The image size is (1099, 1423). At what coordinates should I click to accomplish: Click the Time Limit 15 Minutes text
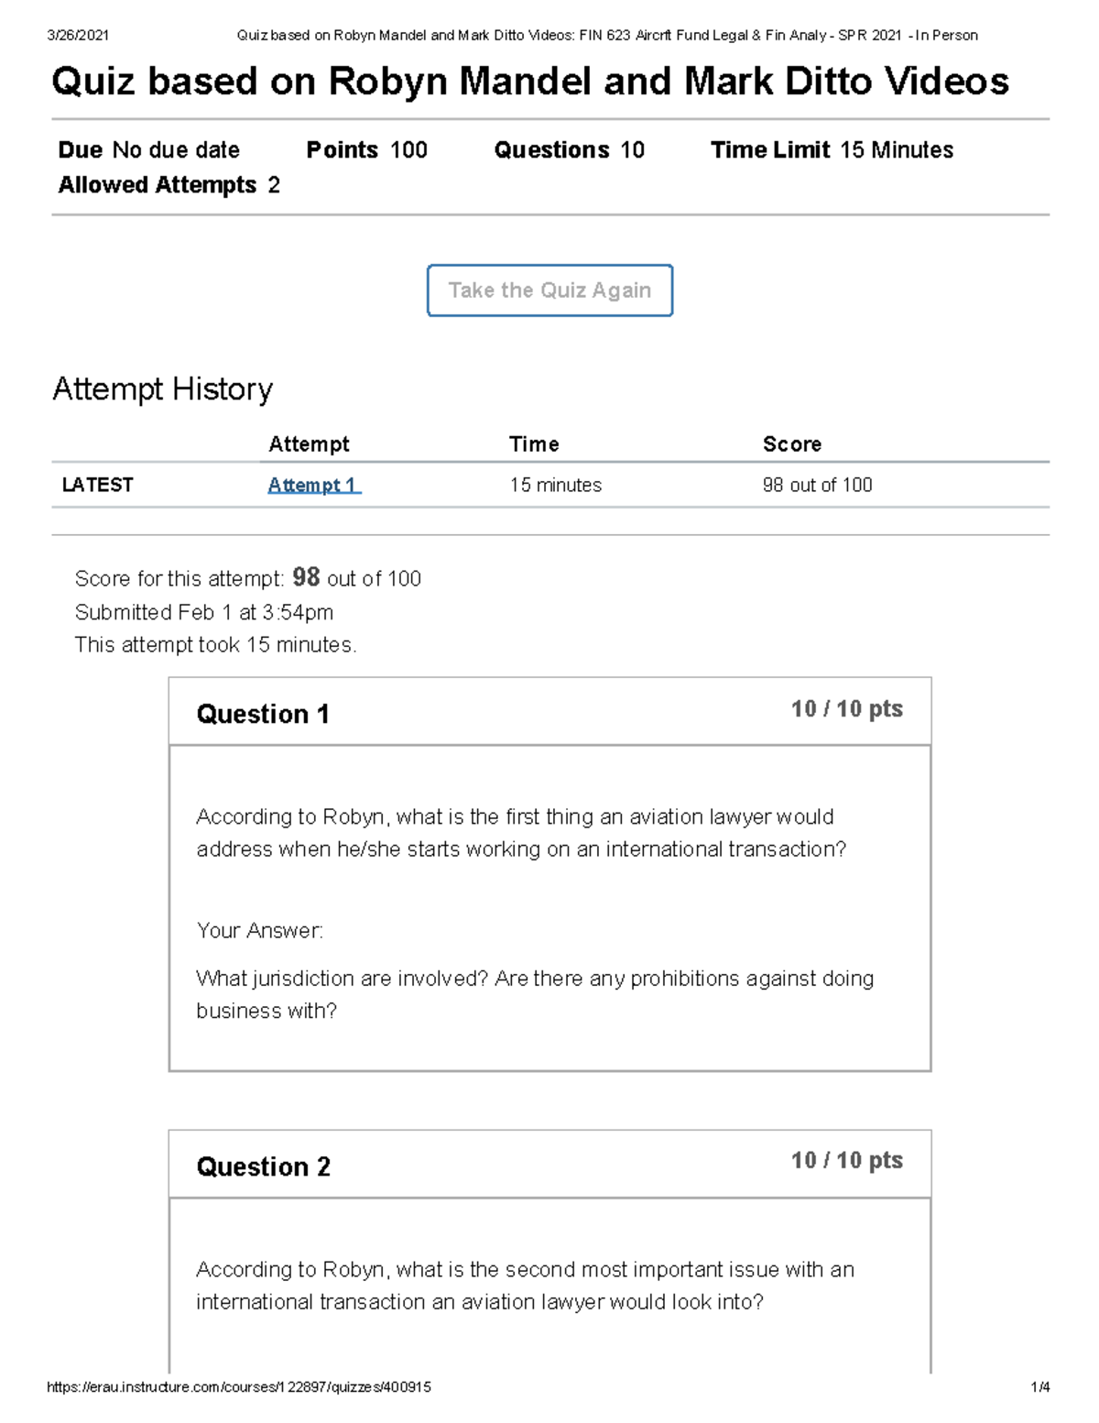tap(832, 149)
